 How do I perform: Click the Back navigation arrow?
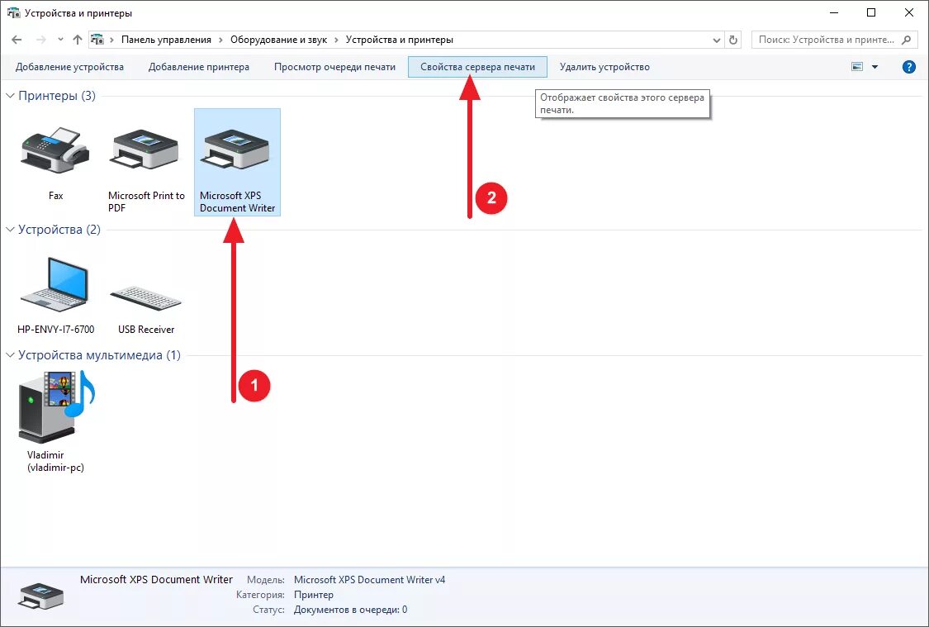coord(17,40)
